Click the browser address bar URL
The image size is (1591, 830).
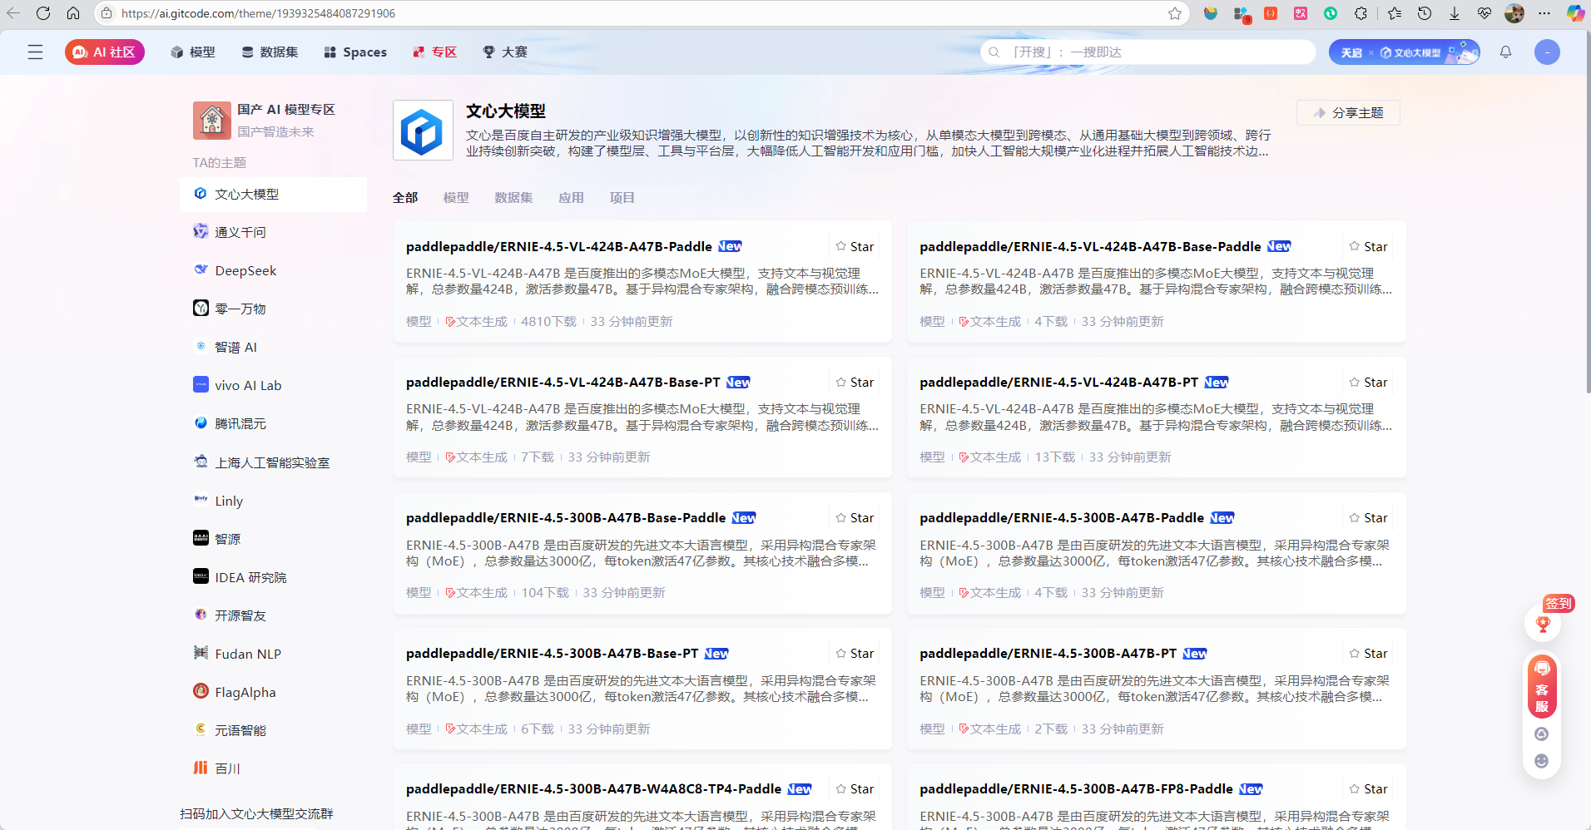tap(258, 13)
